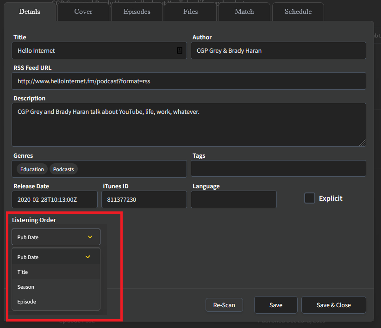The width and height of the screenshot is (381, 328).
Task: Click the Listening Order dropdown chevron
Action: (x=90, y=237)
